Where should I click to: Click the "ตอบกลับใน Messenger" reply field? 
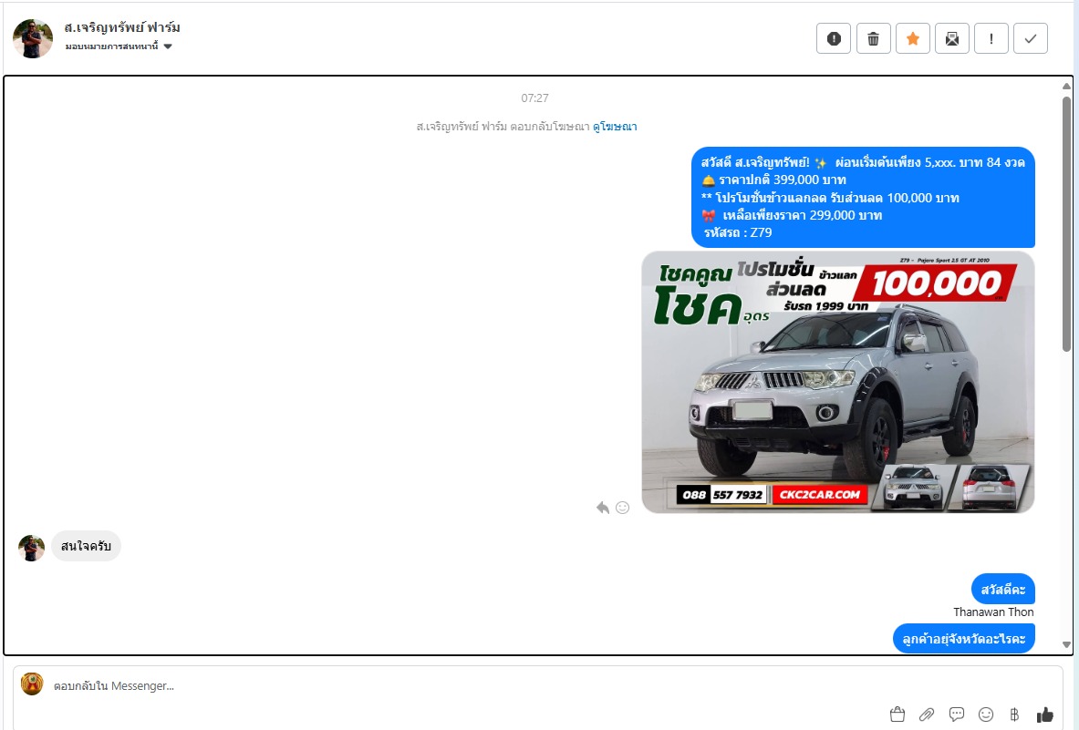[x=456, y=685]
